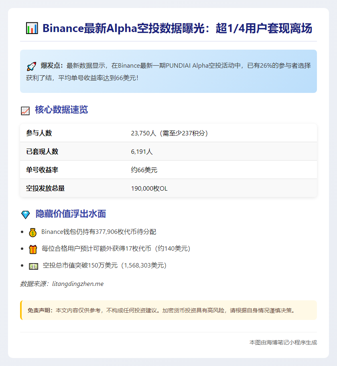Click the diamond icon next to 隐藏价值浮出水面
This screenshot has width=337, height=366.
pos(26,215)
